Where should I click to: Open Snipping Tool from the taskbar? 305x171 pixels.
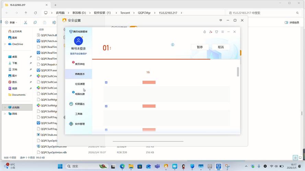[x=227, y=166]
